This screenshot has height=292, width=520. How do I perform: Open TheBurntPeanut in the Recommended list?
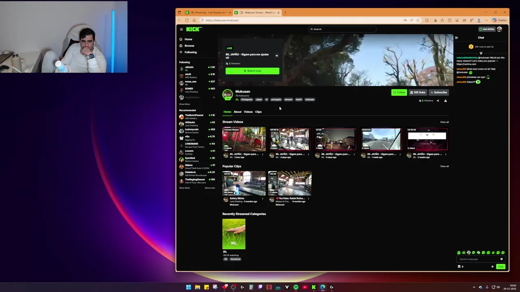click(x=197, y=116)
